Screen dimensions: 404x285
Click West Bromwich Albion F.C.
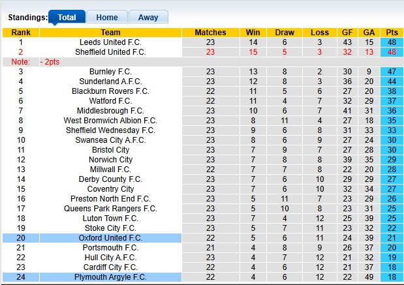(110, 121)
